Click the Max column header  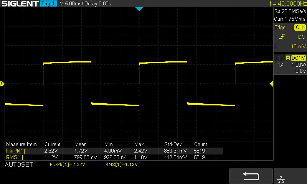[139, 144]
